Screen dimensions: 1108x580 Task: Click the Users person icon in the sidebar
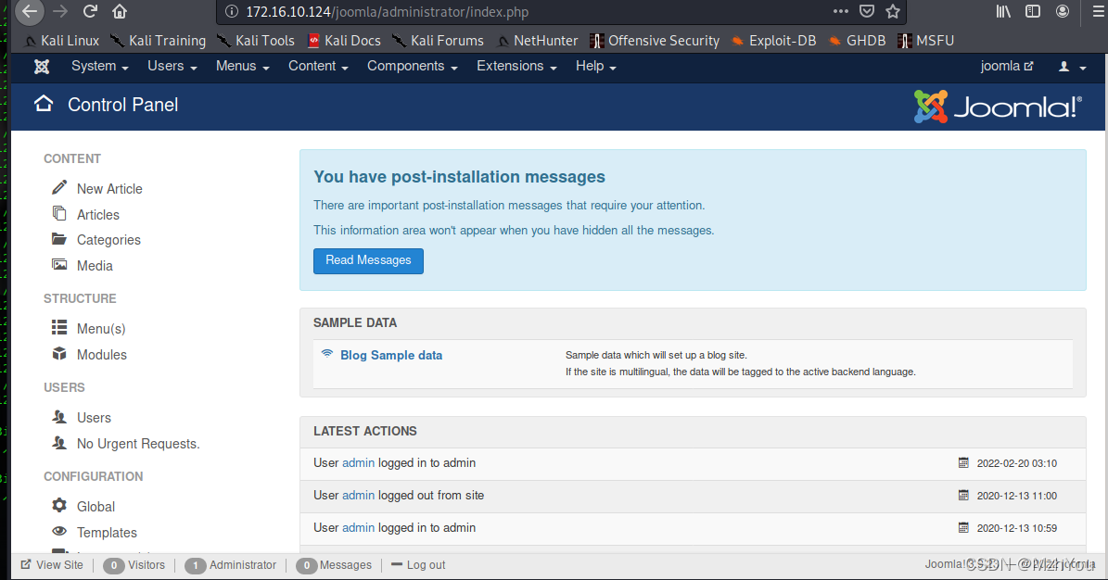(59, 417)
